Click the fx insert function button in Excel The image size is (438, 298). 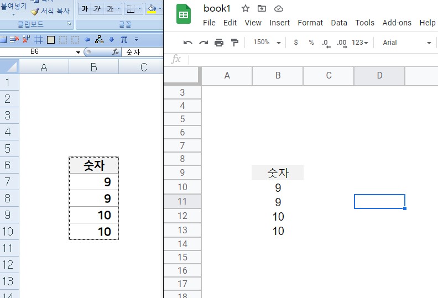[116, 52]
